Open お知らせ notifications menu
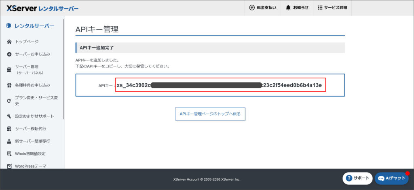Screen dimensions: 414x190 (297, 8)
